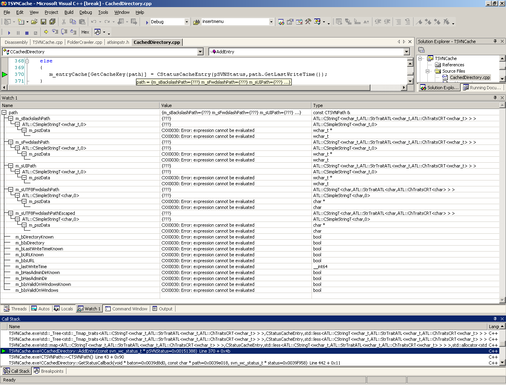This screenshot has height=385, width=506.
Task: Click the Add New Item toolbar icon
Action: click(21, 22)
